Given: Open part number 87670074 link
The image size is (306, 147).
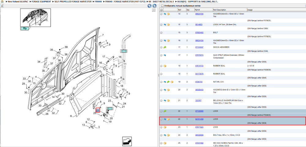Looking at the screenshot, I should tap(200, 55).
